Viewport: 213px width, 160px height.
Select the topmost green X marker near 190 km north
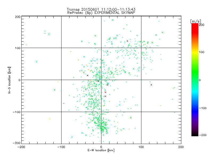click(113, 20)
